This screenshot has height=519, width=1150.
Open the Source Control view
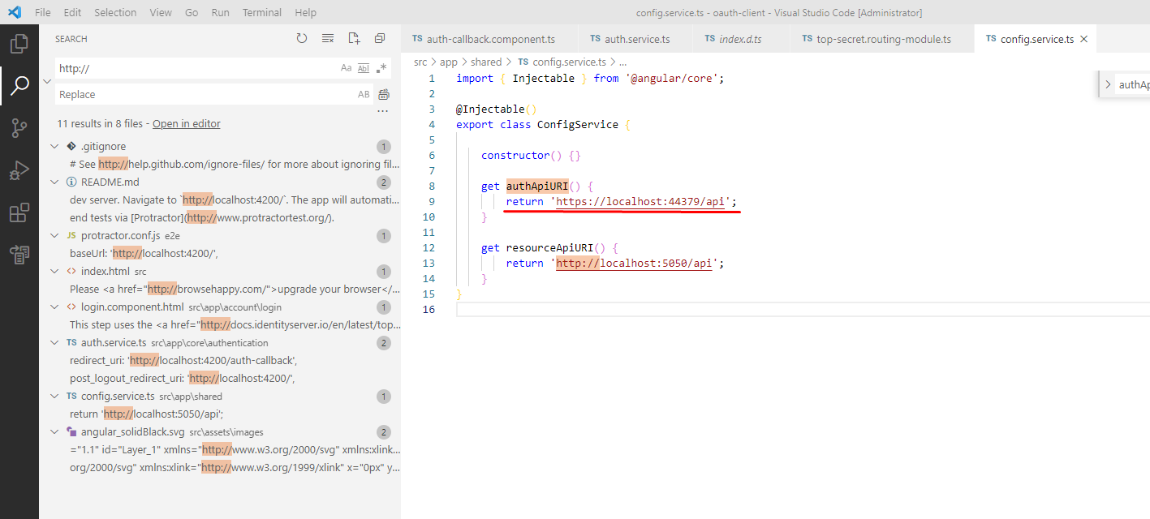pyautogui.click(x=19, y=127)
